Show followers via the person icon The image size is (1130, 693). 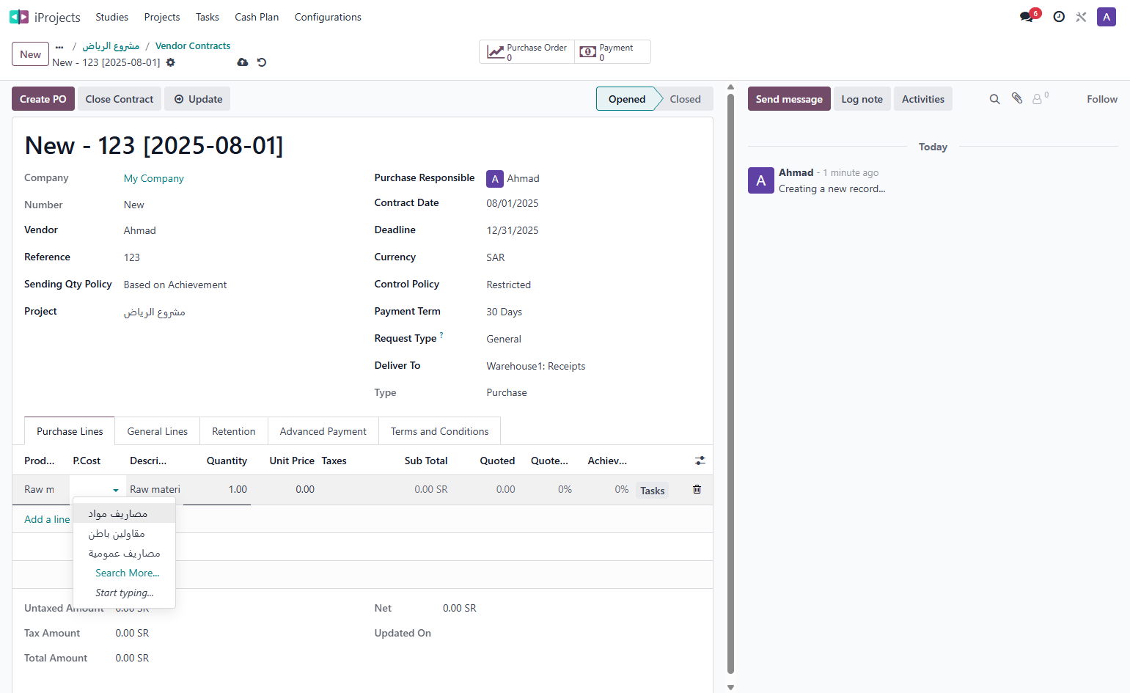(x=1040, y=98)
